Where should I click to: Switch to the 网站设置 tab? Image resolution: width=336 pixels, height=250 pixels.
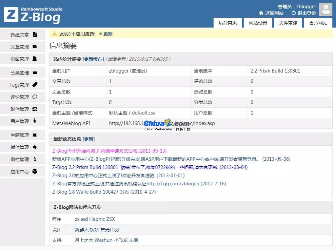pyautogui.click(x=258, y=23)
